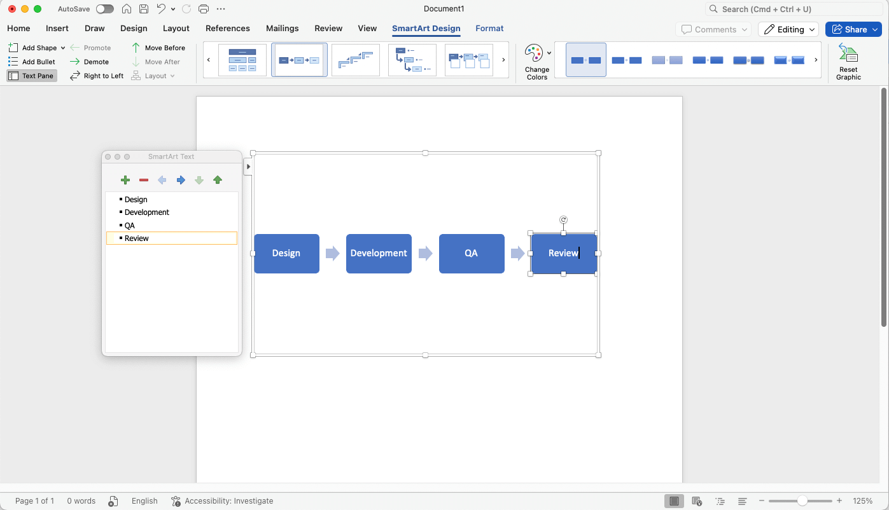This screenshot has width=889, height=510.
Task: Select the QA shape in the diagram
Action: pos(472,253)
